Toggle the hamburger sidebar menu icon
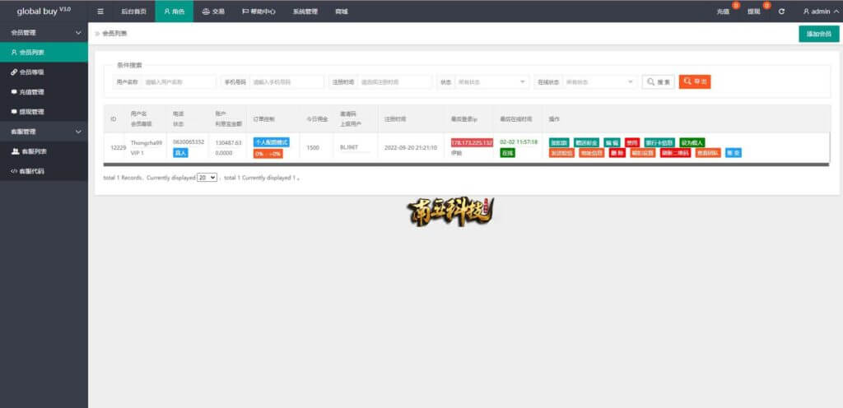 pyautogui.click(x=100, y=12)
